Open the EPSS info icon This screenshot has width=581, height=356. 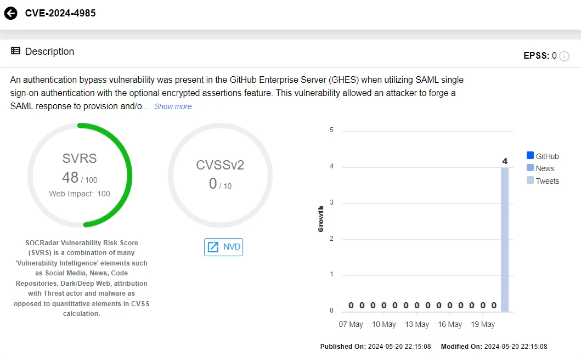(564, 56)
